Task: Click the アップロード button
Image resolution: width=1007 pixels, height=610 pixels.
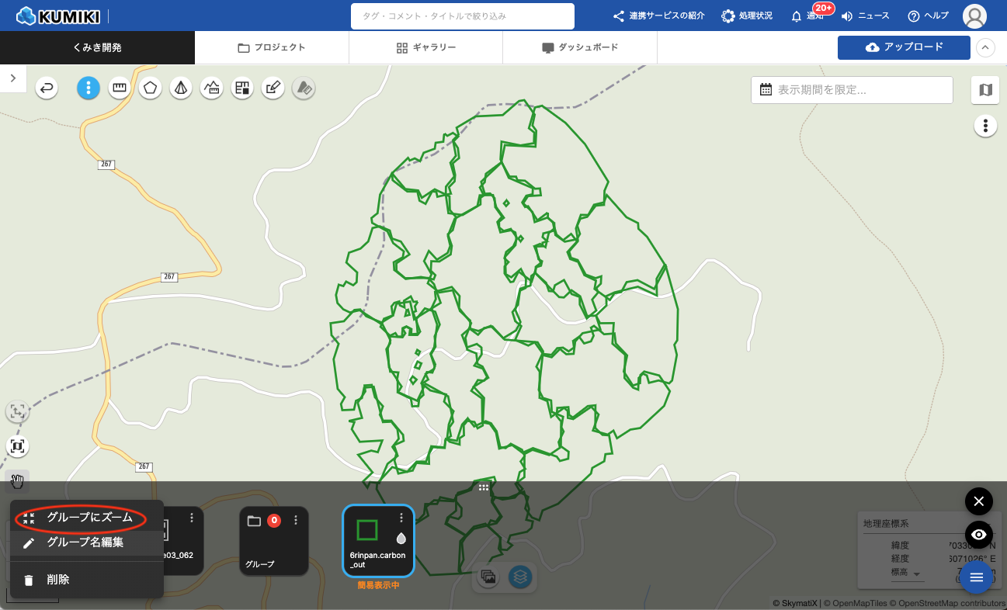Action: pos(904,47)
